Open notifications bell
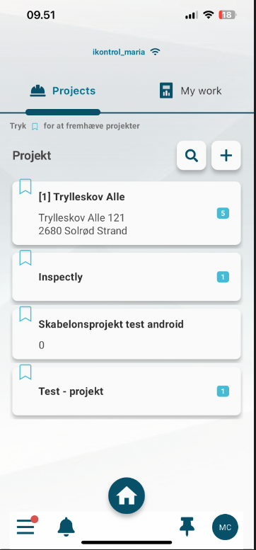This screenshot has width=256, height=550. 66,527
